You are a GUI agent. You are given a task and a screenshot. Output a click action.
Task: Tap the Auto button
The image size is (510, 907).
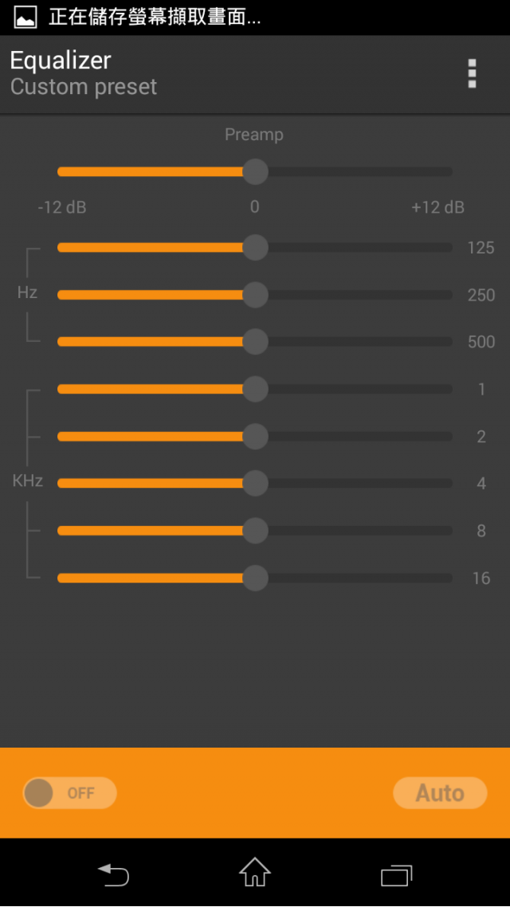click(x=440, y=792)
